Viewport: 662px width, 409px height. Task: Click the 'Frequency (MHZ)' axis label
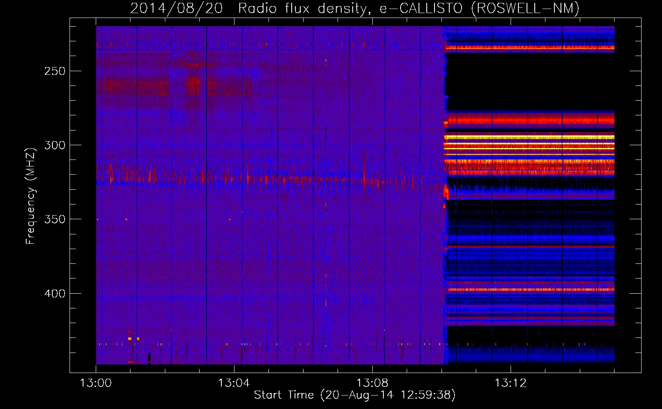[x=31, y=196]
